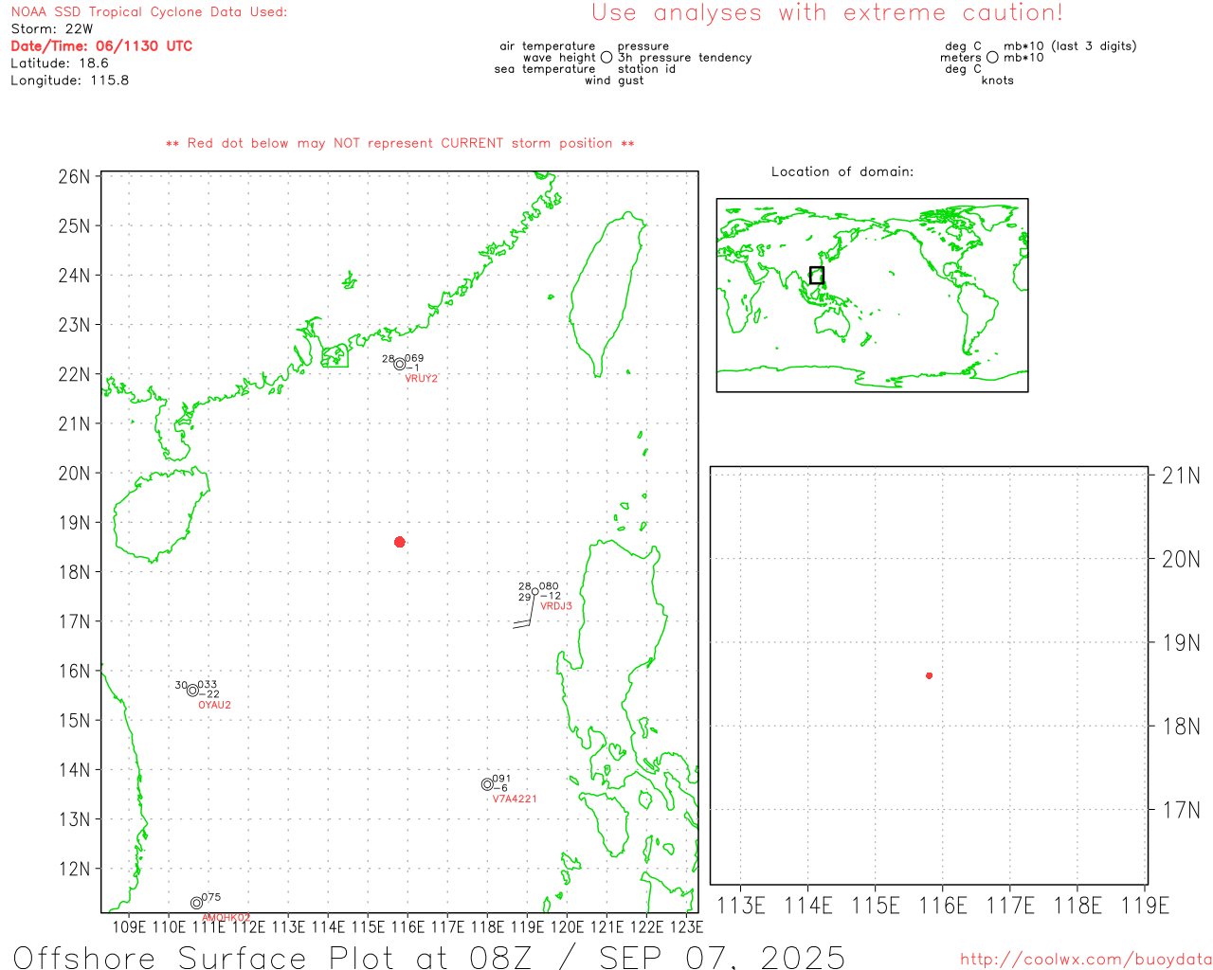Image resolution: width=1213 pixels, height=970 pixels.
Task: Click the red VRDJ3 station id label
Action: (x=556, y=606)
